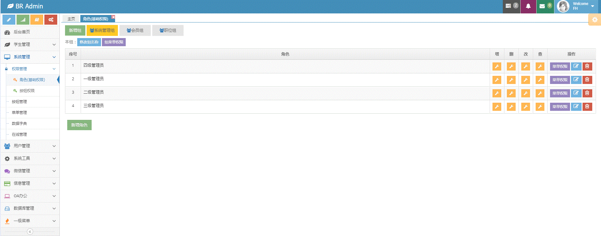Click the 组菜单权限 button
This screenshot has width=601, height=236.
pyautogui.click(x=114, y=42)
